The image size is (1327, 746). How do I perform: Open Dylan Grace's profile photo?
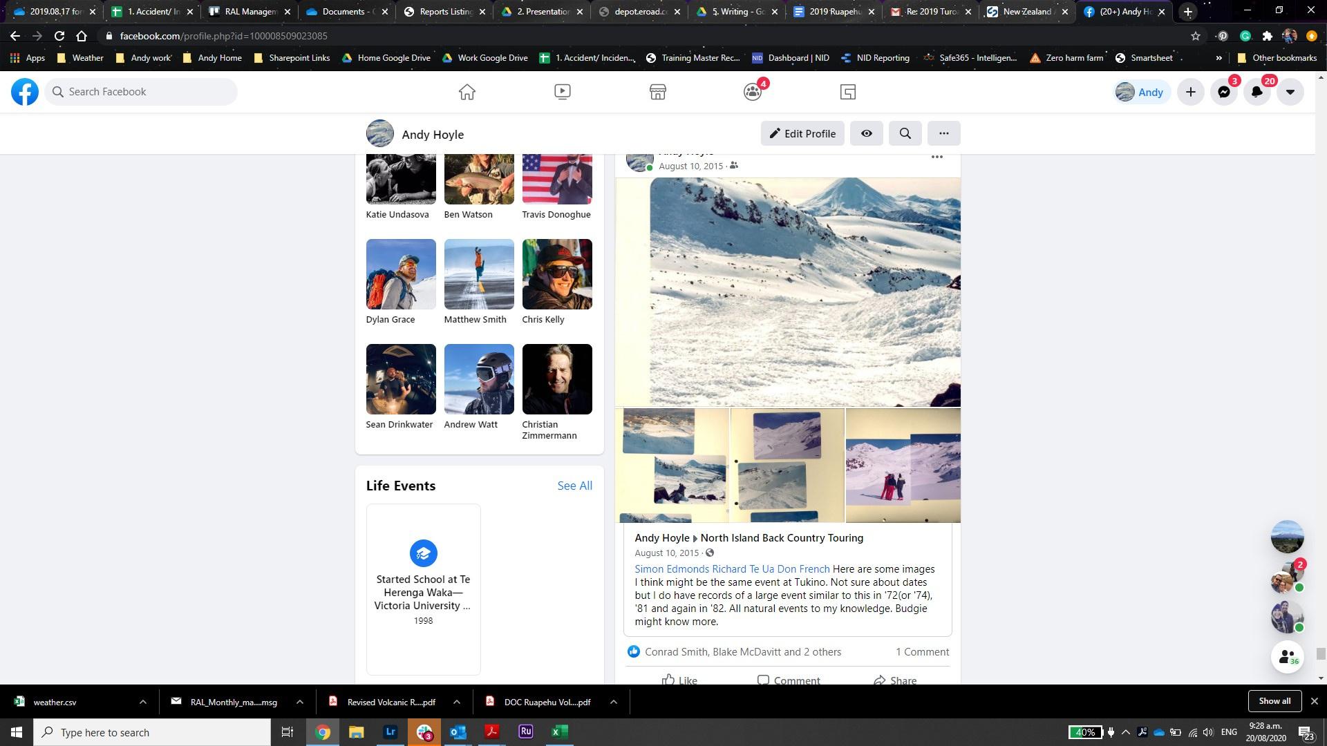pos(401,274)
